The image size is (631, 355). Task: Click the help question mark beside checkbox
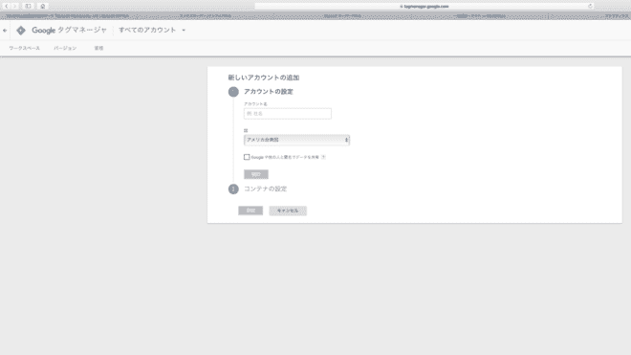click(x=323, y=157)
